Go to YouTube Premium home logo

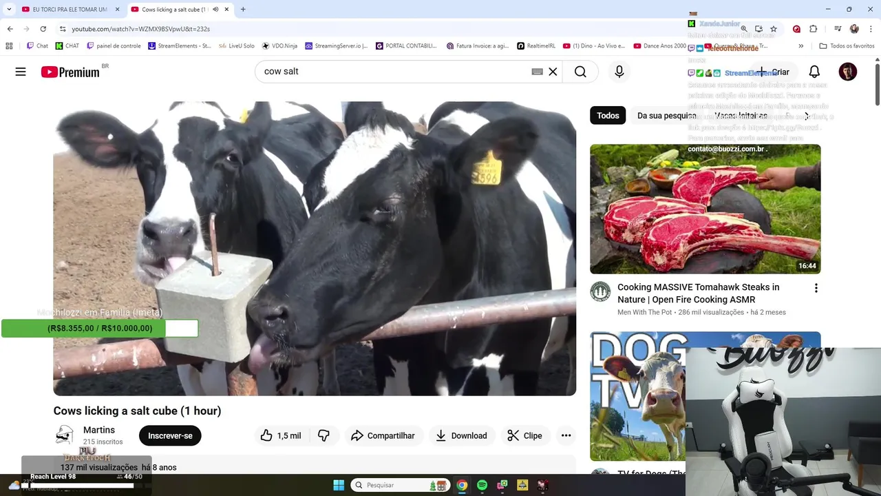[x=70, y=72]
